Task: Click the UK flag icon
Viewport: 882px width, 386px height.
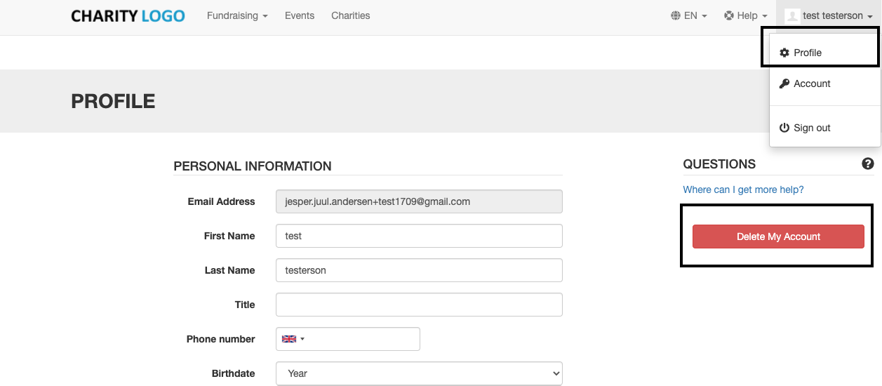Action: tap(288, 339)
